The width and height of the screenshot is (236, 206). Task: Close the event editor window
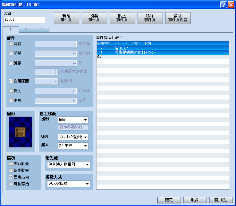[231, 5]
